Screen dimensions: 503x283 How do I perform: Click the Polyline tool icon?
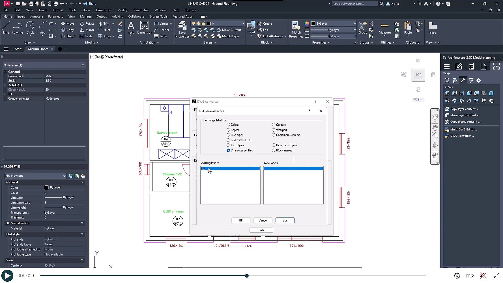tap(17, 28)
